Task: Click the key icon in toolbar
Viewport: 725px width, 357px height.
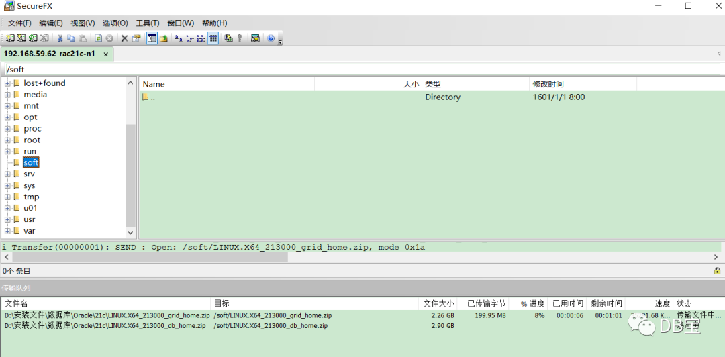Action: tap(240, 38)
